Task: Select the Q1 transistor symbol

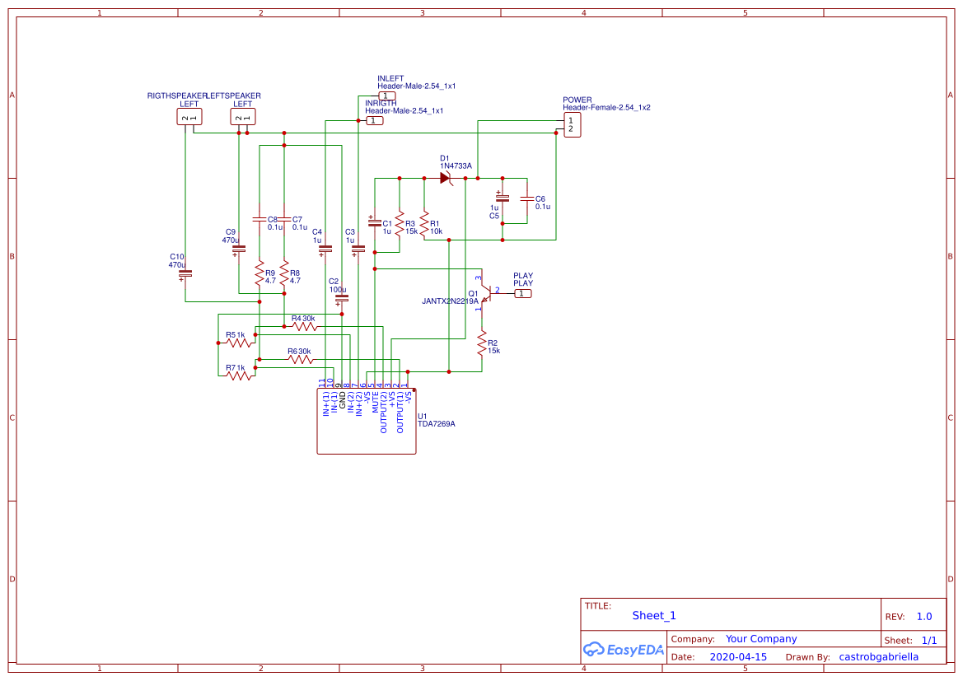Action: [484, 293]
